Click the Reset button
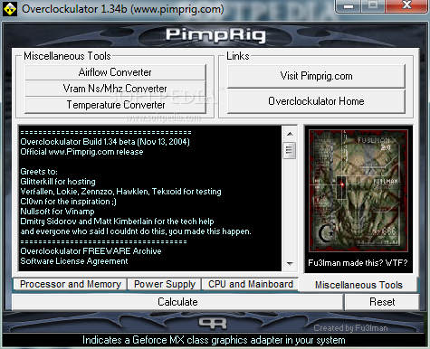Screen dimensions: 430x349 382,302
